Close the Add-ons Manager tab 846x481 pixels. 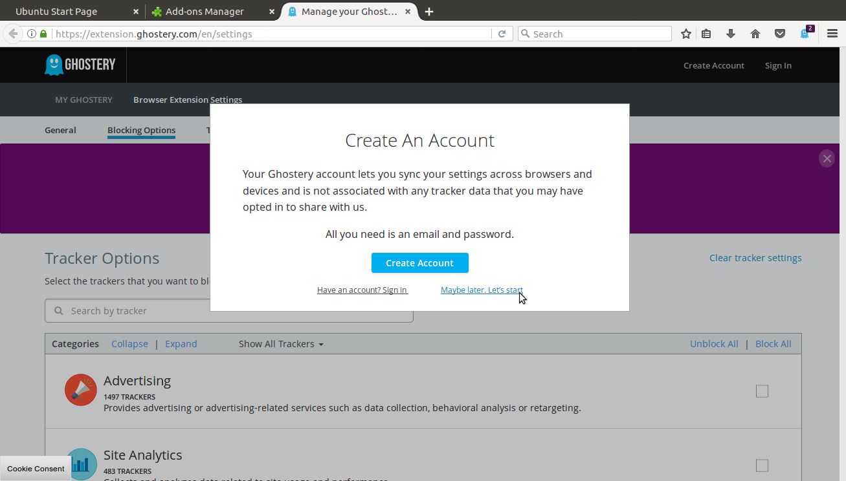[x=271, y=12]
